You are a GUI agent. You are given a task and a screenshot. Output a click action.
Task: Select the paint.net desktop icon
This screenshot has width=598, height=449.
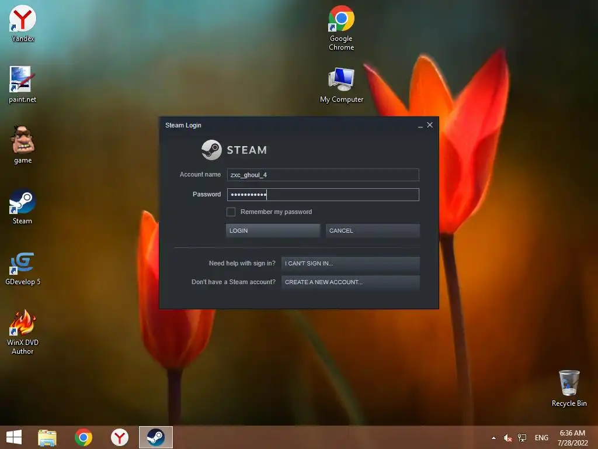click(23, 85)
